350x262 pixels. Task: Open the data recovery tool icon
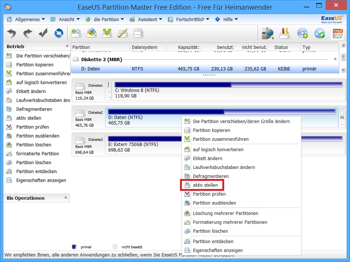(268, 33)
